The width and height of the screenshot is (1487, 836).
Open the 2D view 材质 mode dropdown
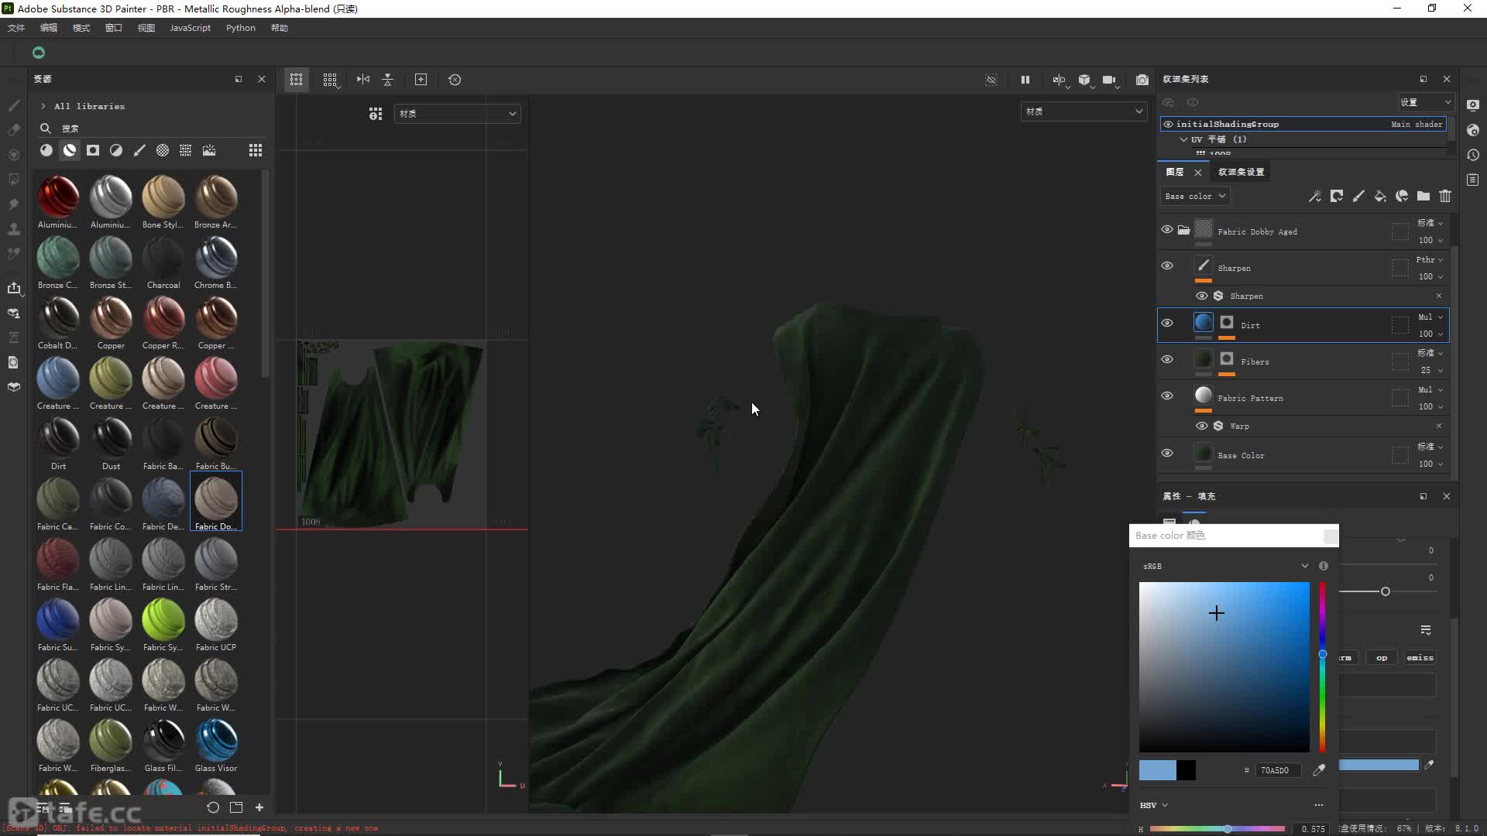(457, 114)
